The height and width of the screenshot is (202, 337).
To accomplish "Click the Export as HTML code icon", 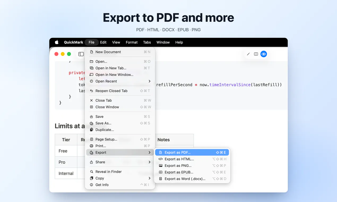I will pos(161,159).
